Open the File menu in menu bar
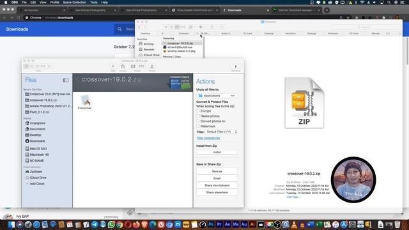Image resolution: width=409 pixels, height=230 pixels. point(24,3)
